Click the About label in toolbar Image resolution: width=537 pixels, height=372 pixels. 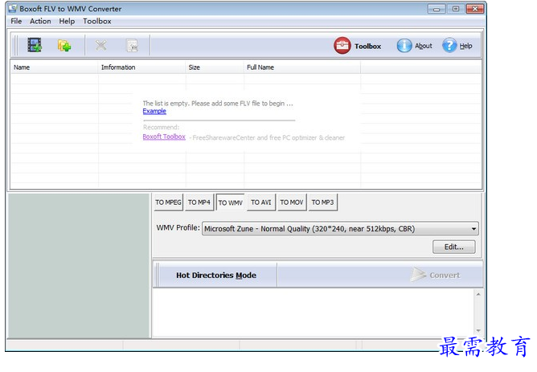pos(424,46)
